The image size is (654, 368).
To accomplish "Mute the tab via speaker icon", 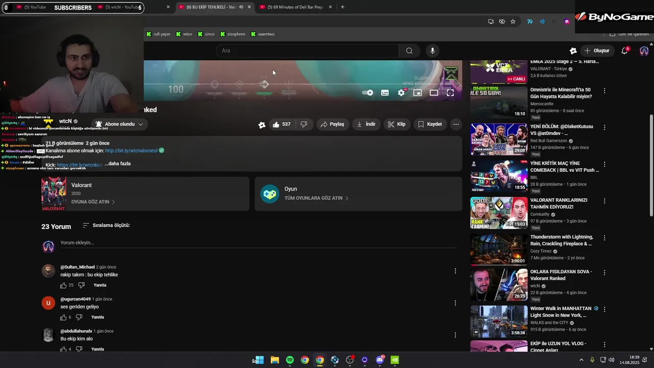I will 241,7.
